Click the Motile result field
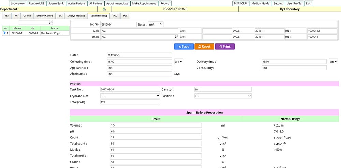This screenshot has width=341, height=168. 156,150
